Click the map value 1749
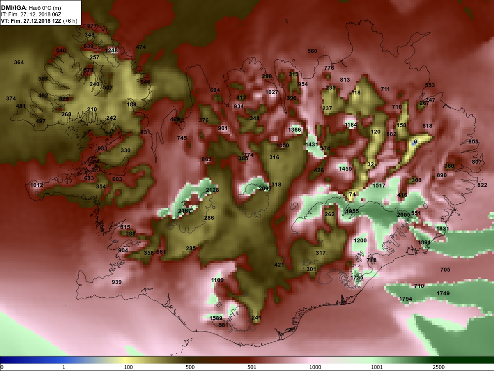The height and width of the screenshot is (371, 494). [x=443, y=293]
